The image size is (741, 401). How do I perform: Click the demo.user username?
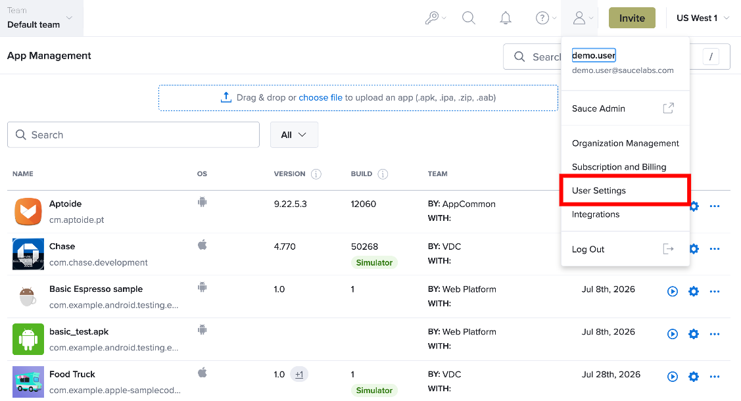(x=594, y=55)
